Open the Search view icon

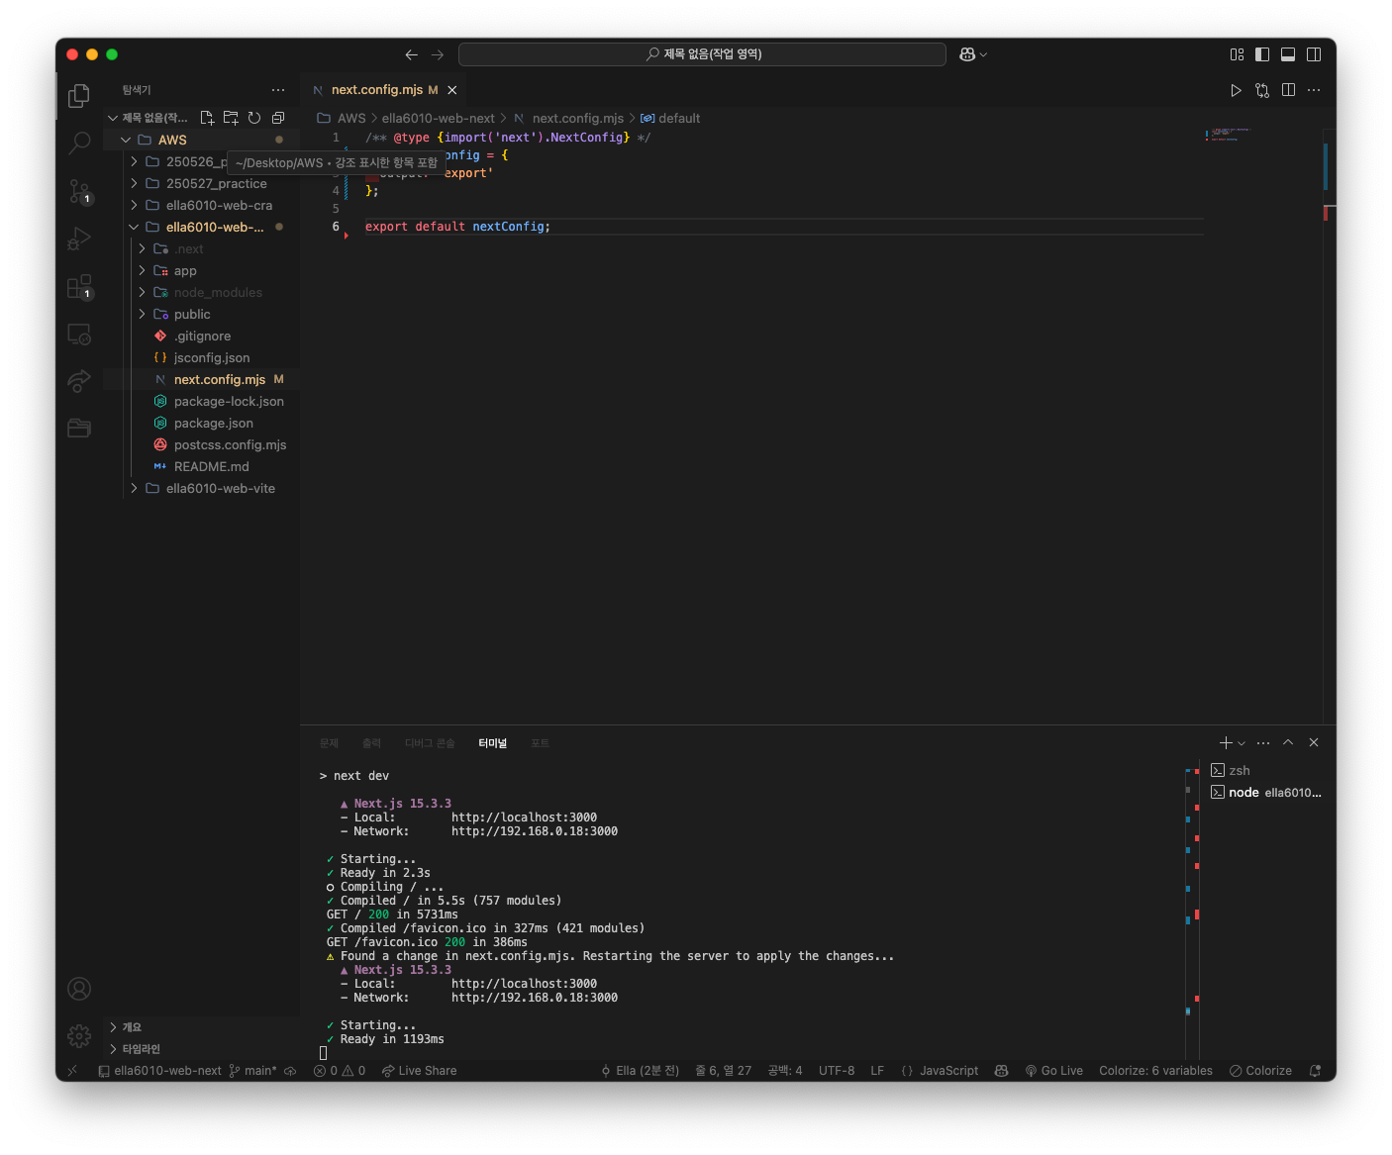click(x=79, y=144)
